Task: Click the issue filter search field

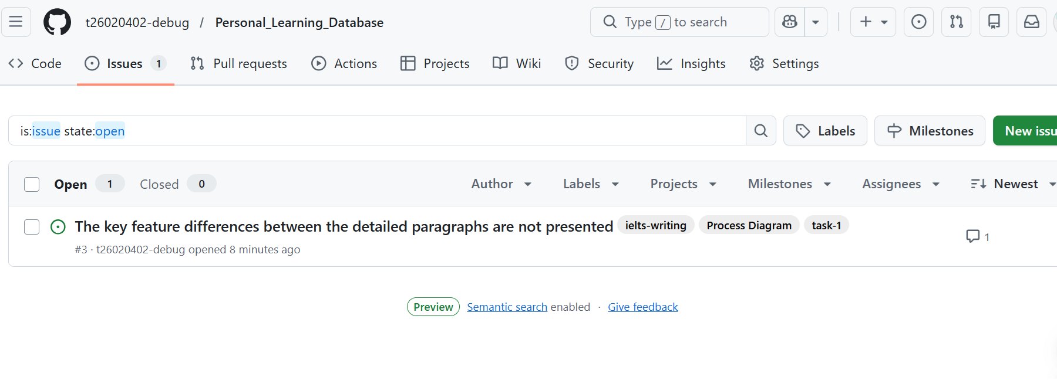Action: 376,131
